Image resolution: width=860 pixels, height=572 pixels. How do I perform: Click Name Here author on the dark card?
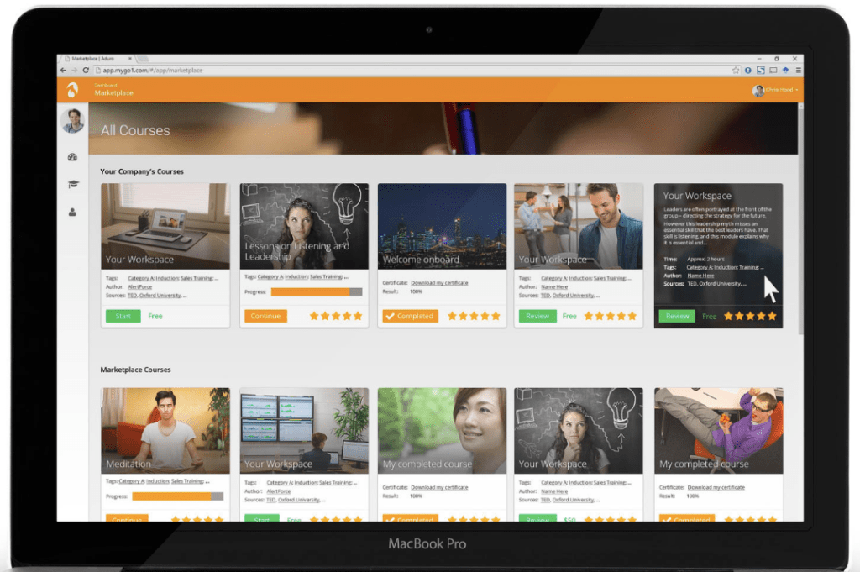pyautogui.click(x=700, y=276)
